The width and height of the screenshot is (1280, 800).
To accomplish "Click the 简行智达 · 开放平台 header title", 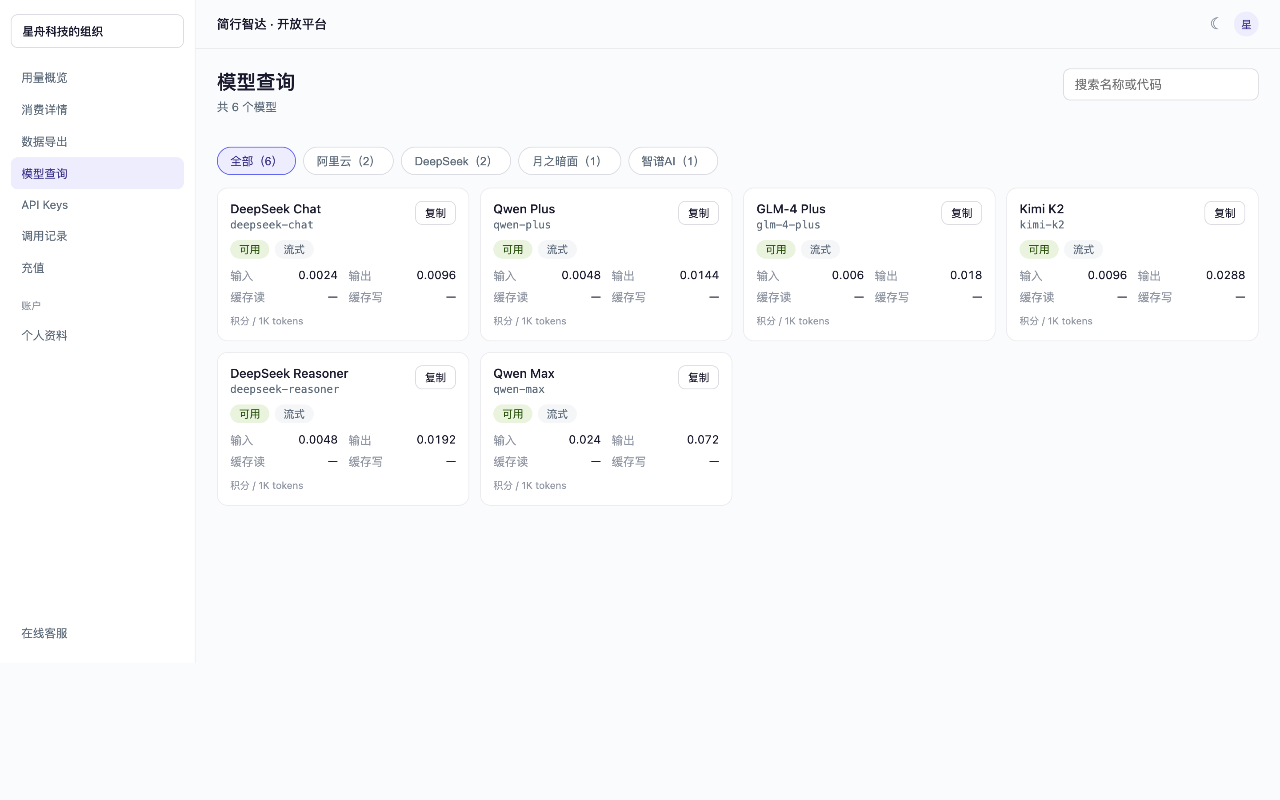I will point(272,24).
